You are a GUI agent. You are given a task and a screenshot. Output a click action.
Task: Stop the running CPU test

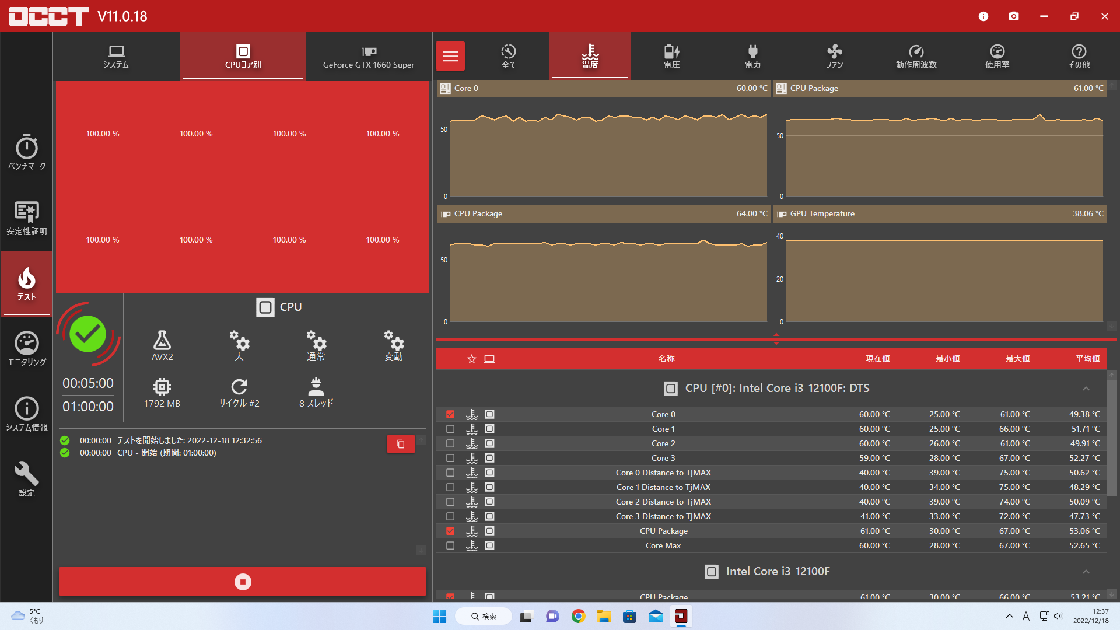pyautogui.click(x=243, y=582)
